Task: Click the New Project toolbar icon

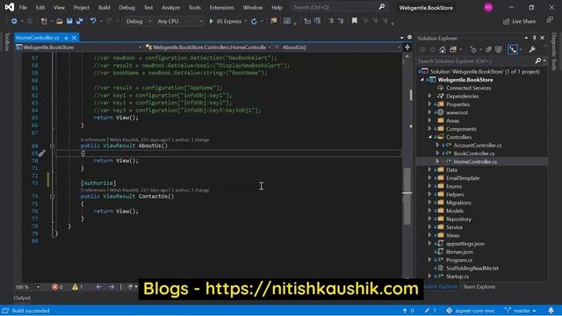Action: [x=44, y=21]
